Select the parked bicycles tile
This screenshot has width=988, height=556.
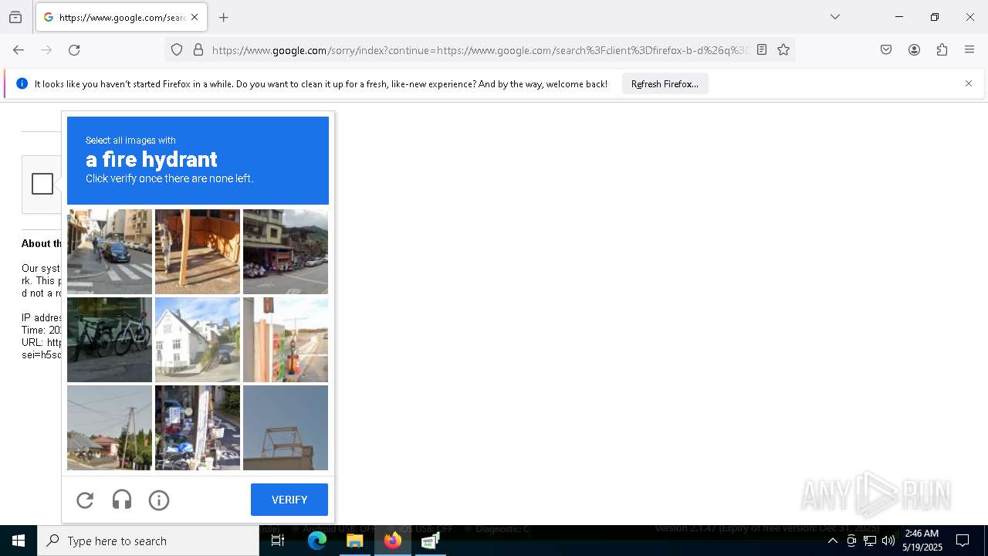pyautogui.click(x=110, y=340)
